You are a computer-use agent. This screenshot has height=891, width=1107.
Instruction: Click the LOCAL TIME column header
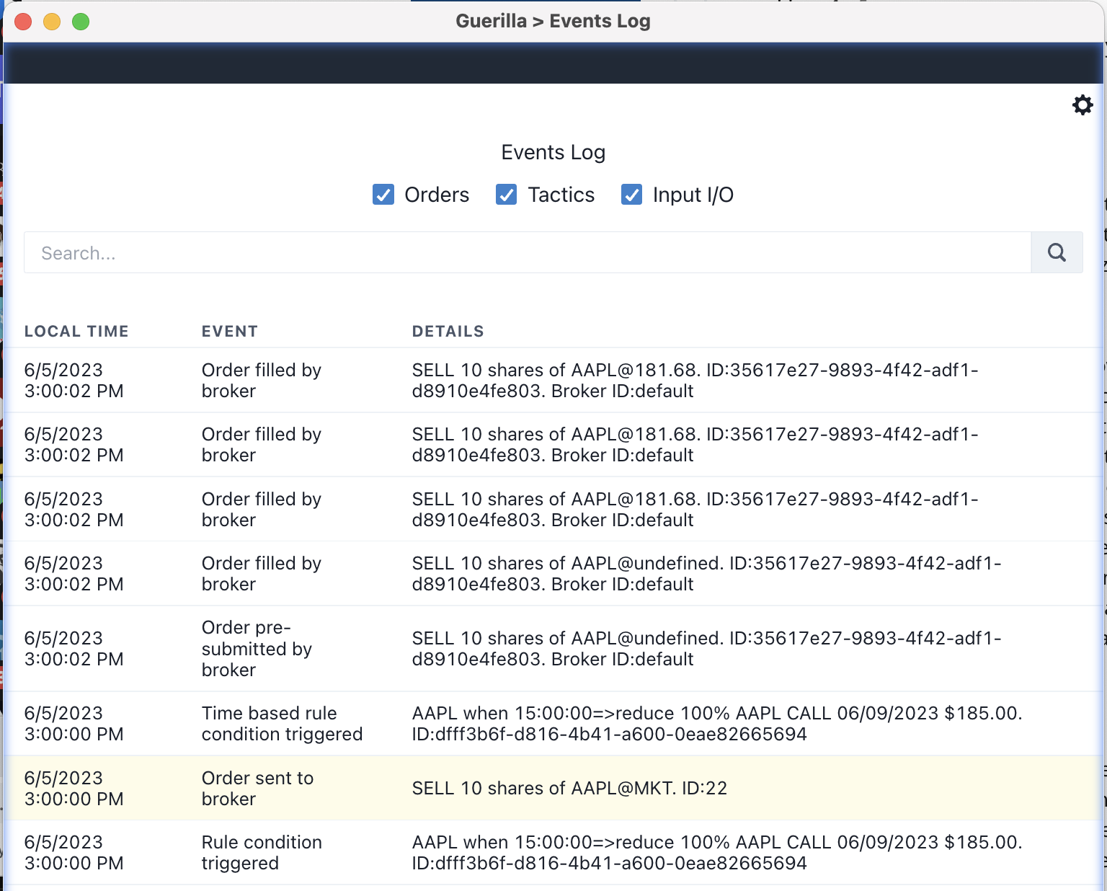pyautogui.click(x=76, y=332)
